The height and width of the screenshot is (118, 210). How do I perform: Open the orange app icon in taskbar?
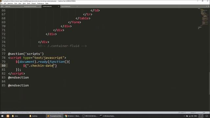point(8,116)
